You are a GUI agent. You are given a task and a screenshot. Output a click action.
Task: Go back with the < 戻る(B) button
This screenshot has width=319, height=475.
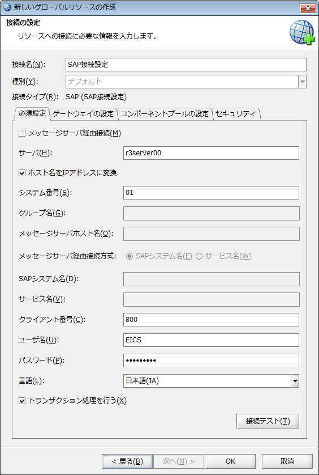pyautogui.click(x=127, y=461)
